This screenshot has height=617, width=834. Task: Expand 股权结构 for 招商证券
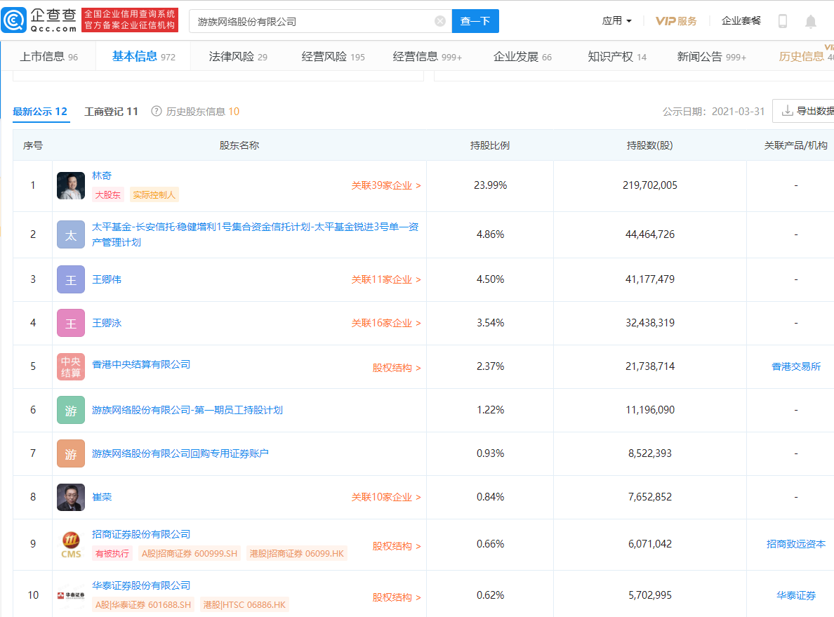(397, 546)
